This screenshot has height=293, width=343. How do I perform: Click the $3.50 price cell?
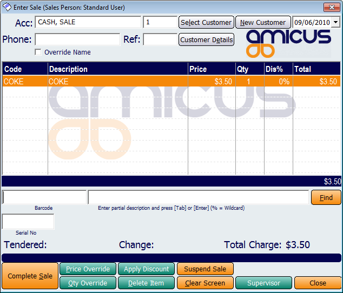click(212, 82)
